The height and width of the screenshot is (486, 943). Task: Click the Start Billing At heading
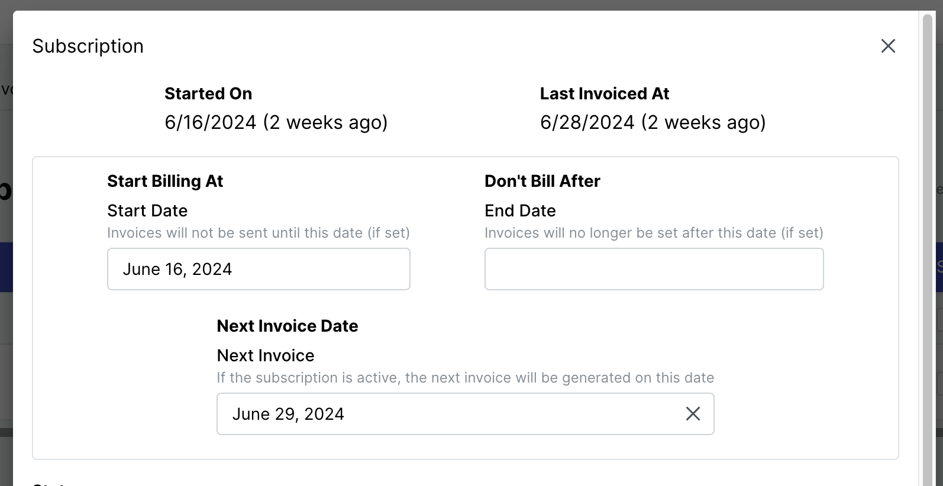tap(165, 181)
